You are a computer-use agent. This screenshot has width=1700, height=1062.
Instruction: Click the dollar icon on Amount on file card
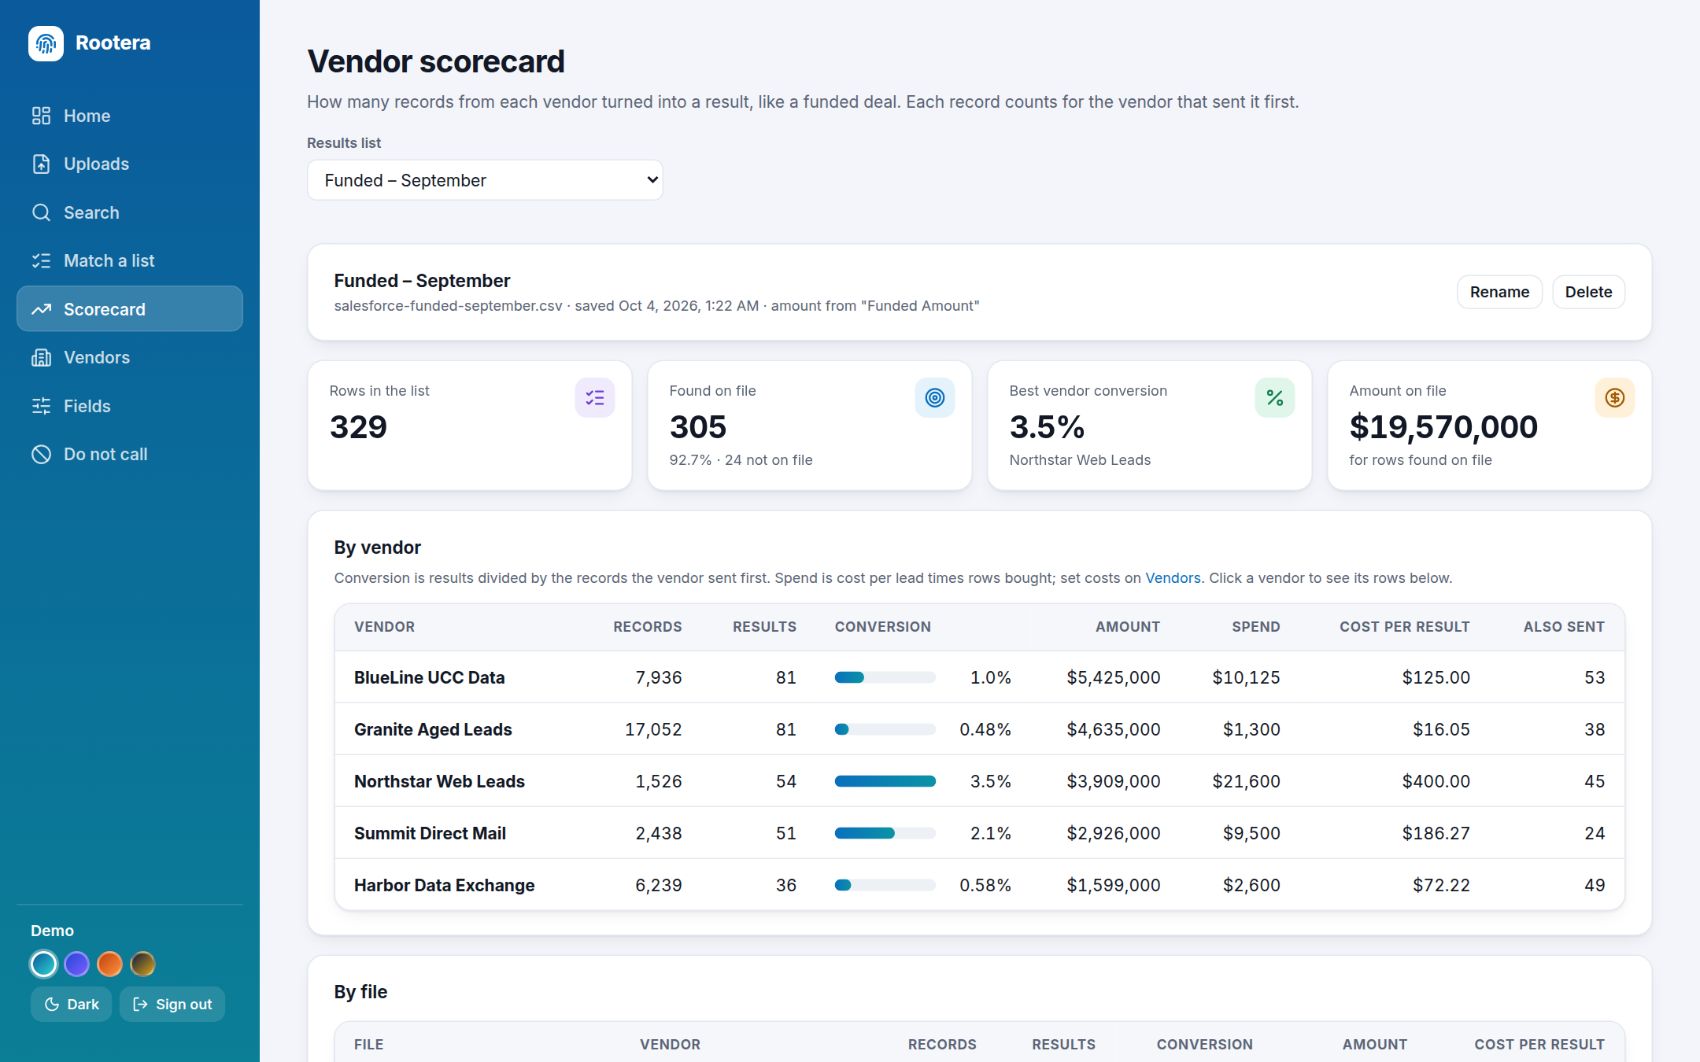point(1615,398)
